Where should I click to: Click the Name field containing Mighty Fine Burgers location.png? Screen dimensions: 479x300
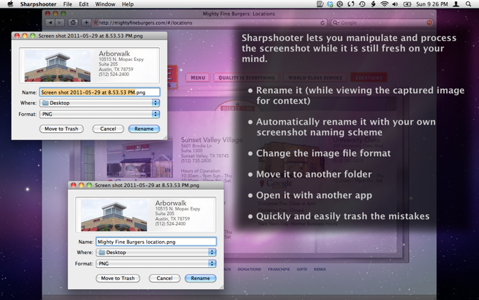pyautogui.click(x=155, y=241)
